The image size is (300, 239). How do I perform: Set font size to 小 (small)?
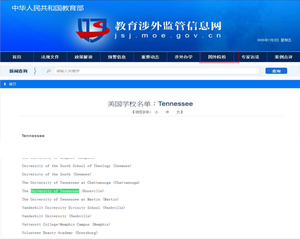click(156, 112)
